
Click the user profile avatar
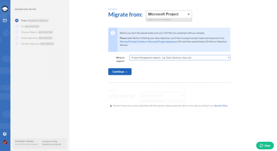tap(5, 142)
